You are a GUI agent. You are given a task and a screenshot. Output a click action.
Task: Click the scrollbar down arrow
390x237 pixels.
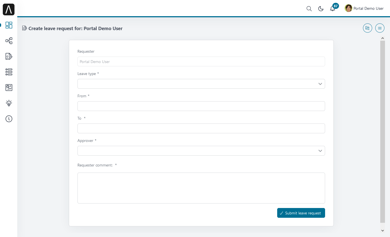382,230
